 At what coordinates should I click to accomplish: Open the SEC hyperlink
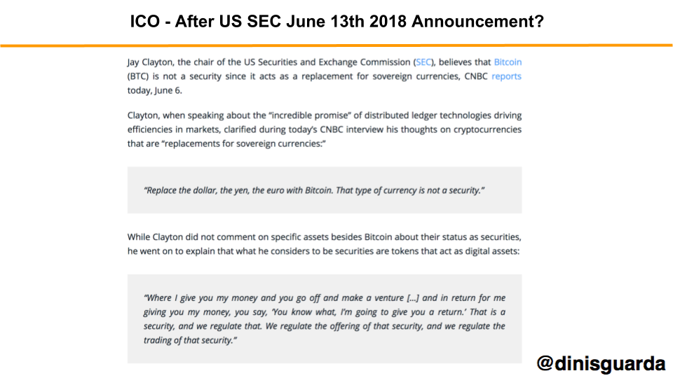coord(423,62)
